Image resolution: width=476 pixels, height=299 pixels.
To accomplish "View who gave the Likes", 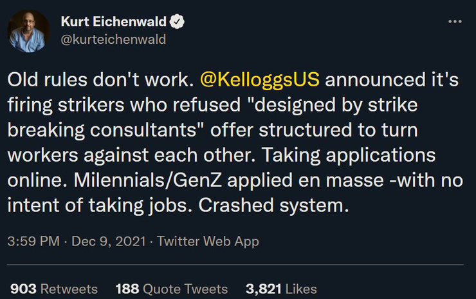I will [301, 289].
